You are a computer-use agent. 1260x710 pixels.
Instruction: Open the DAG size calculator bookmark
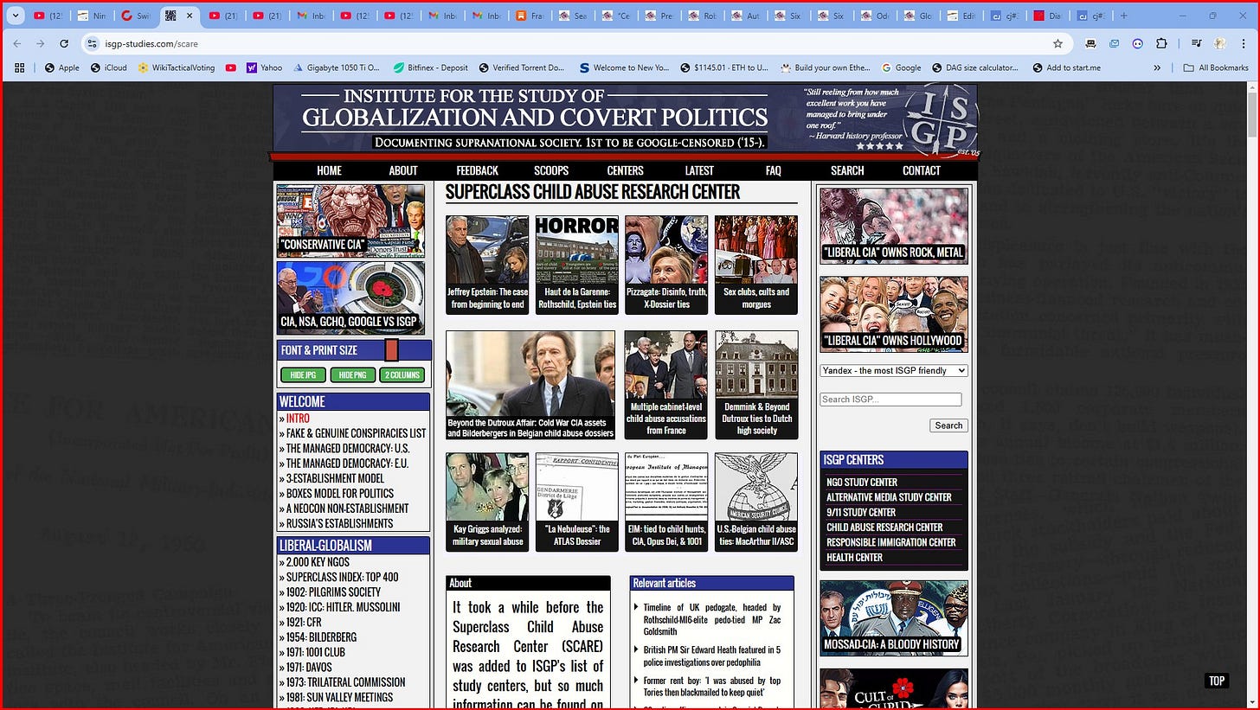[x=975, y=67]
